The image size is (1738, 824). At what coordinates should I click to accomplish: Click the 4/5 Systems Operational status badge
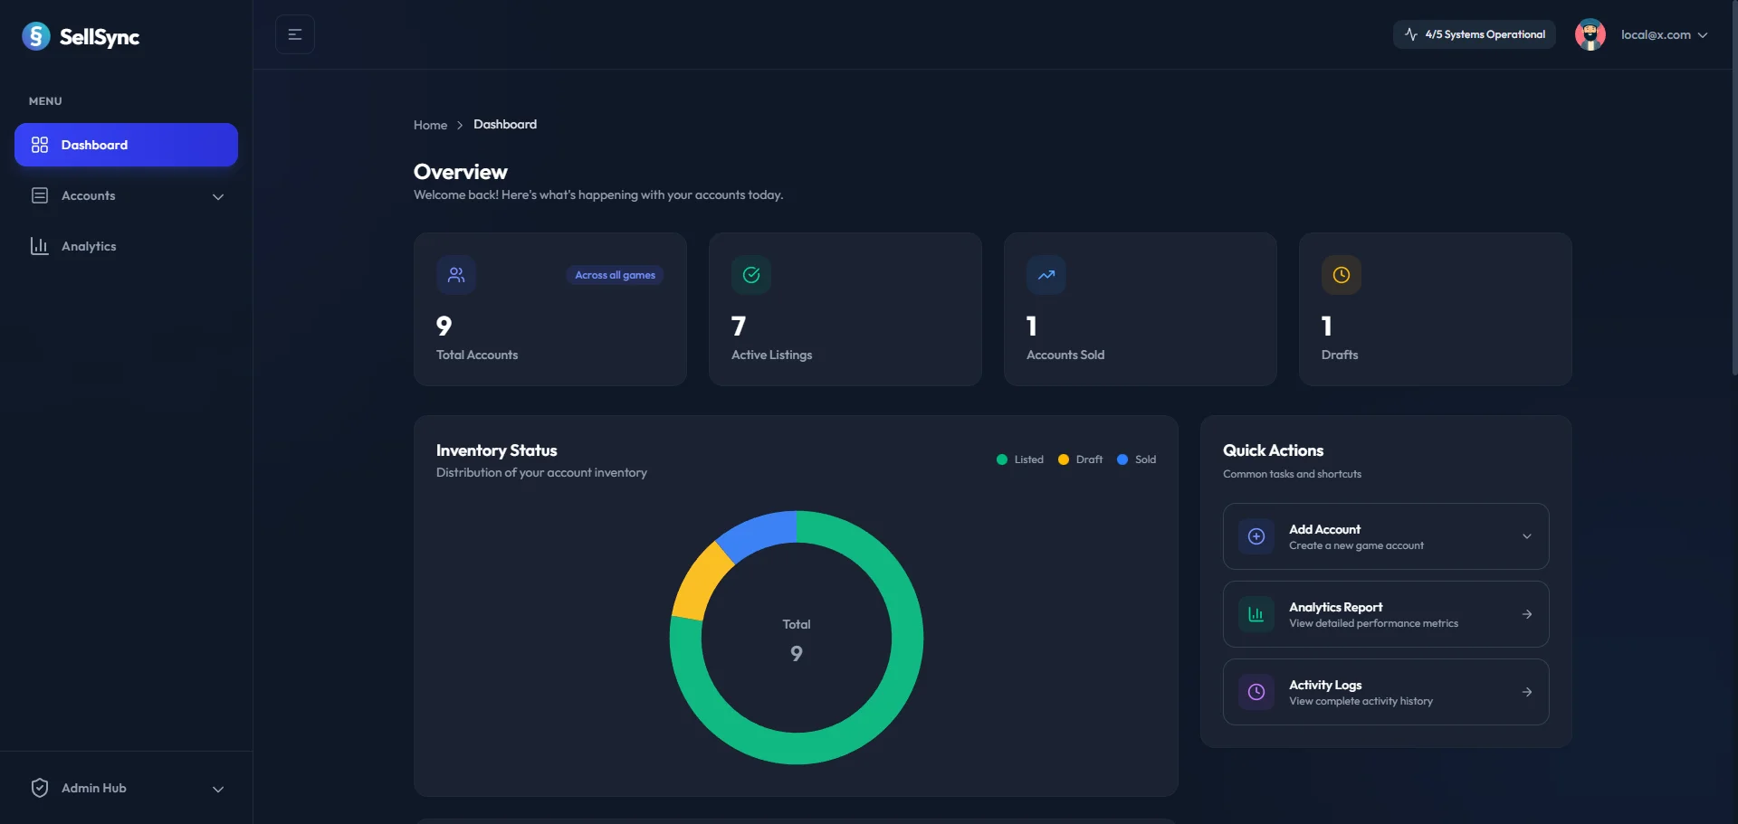click(x=1474, y=33)
